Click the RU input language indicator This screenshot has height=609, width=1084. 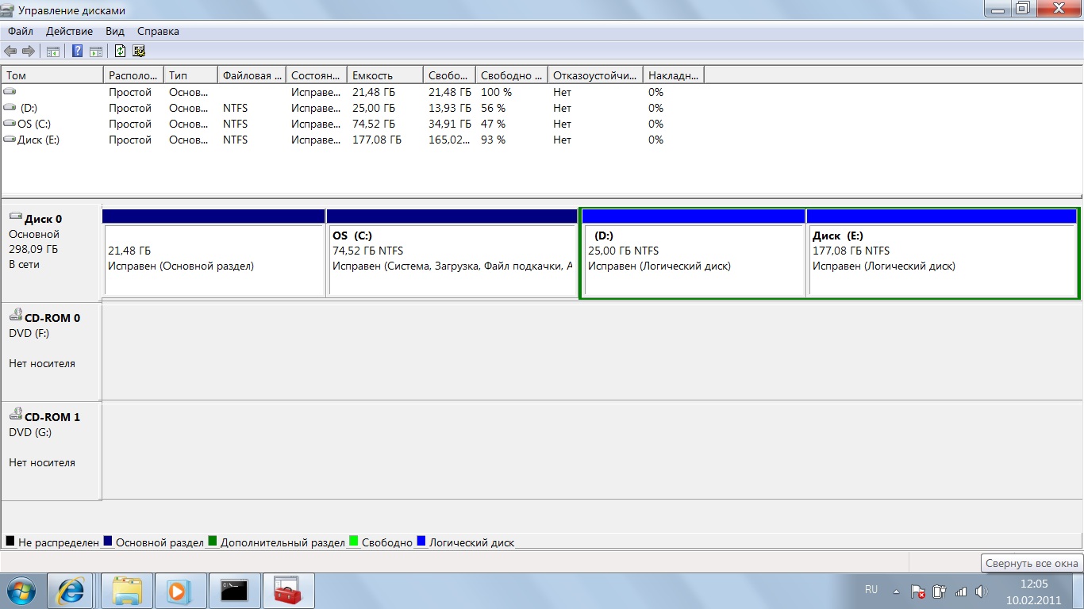[x=871, y=590]
